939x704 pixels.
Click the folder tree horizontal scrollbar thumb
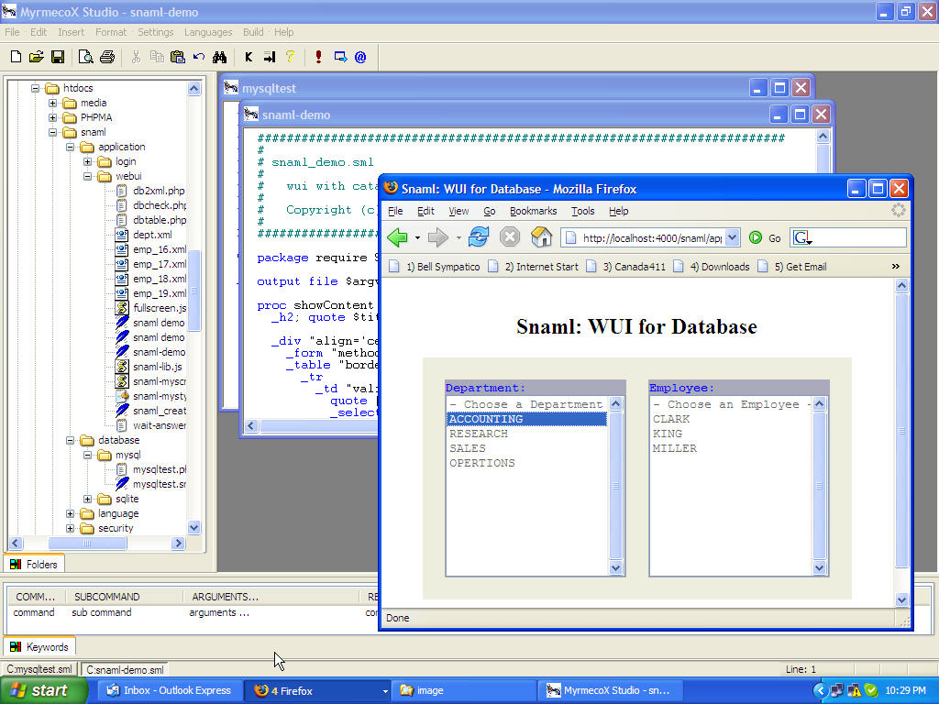(x=87, y=543)
